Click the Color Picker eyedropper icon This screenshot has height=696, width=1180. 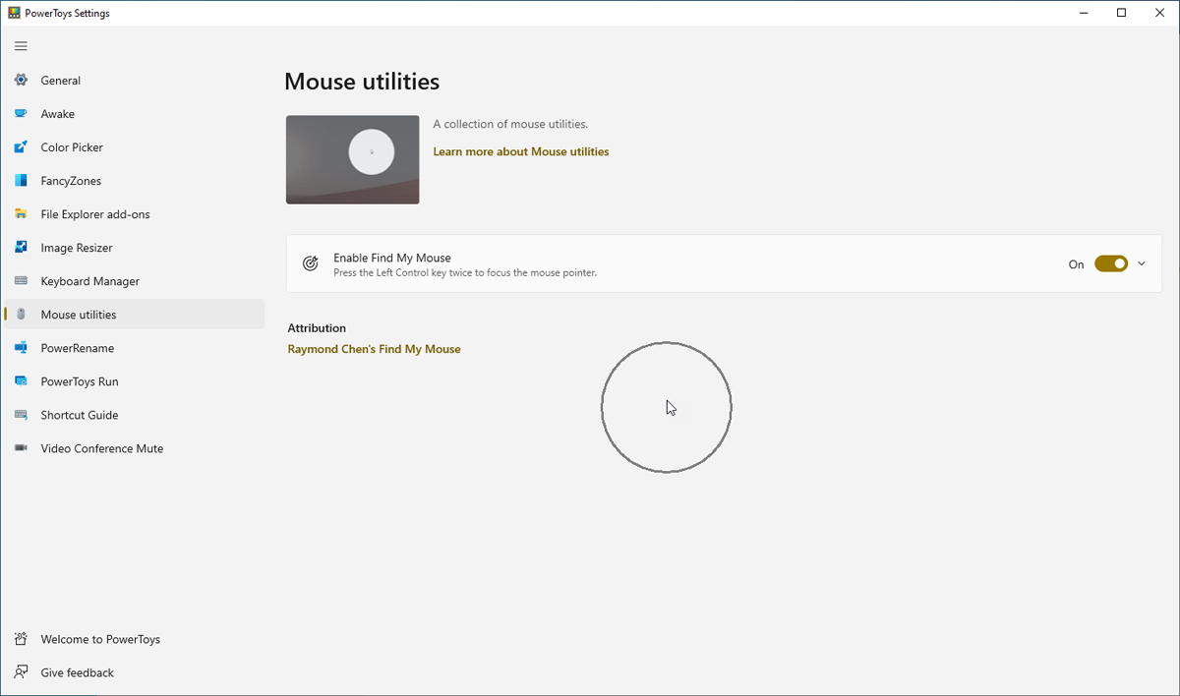(x=21, y=147)
